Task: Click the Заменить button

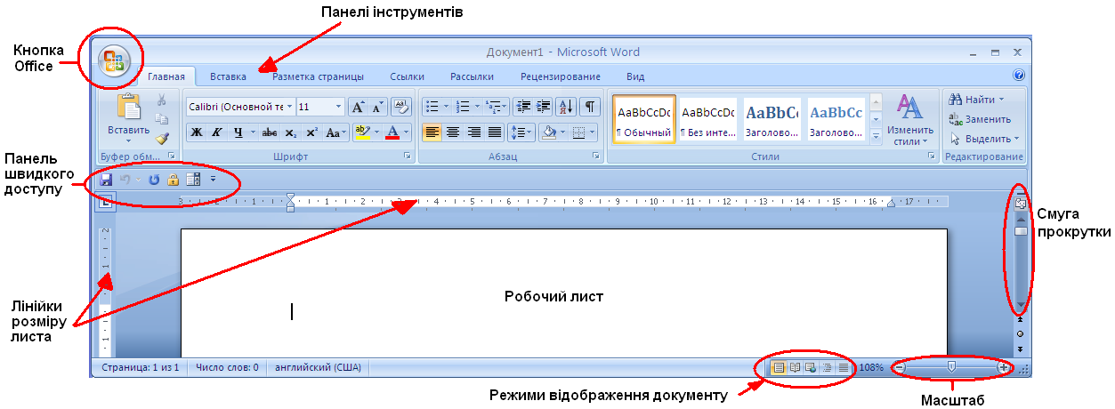Action: coord(980,119)
